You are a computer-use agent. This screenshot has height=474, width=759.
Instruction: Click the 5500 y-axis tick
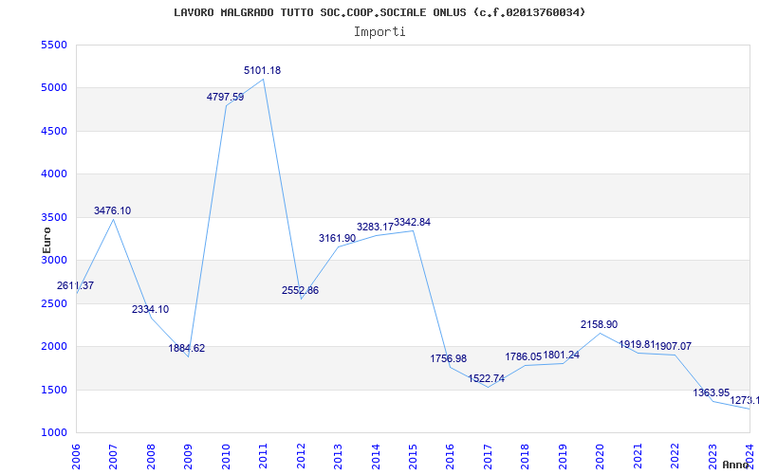click(x=54, y=45)
